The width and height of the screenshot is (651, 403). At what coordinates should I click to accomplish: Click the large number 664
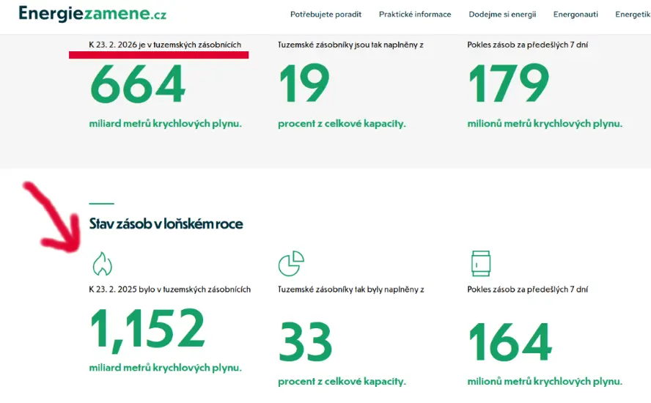[x=138, y=84]
